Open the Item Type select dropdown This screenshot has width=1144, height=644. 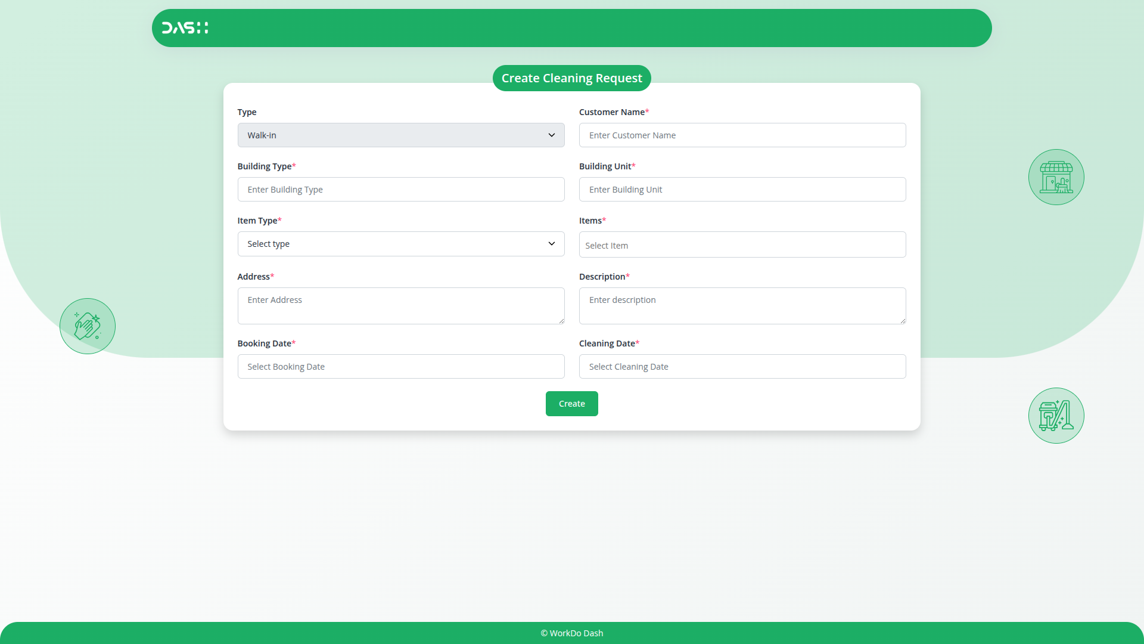pyautogui.click(x=401, y=244)
